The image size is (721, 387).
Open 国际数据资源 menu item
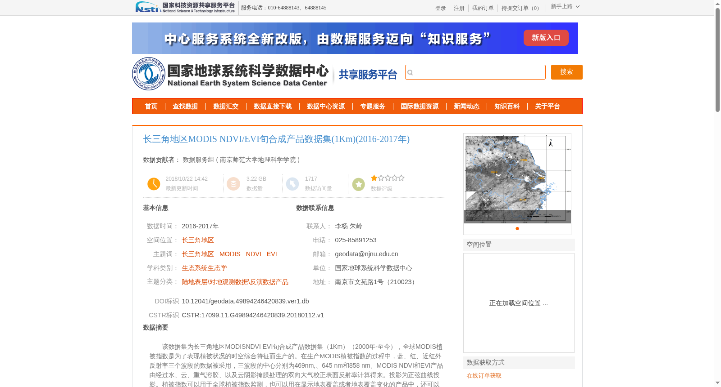tap(420, 106)
